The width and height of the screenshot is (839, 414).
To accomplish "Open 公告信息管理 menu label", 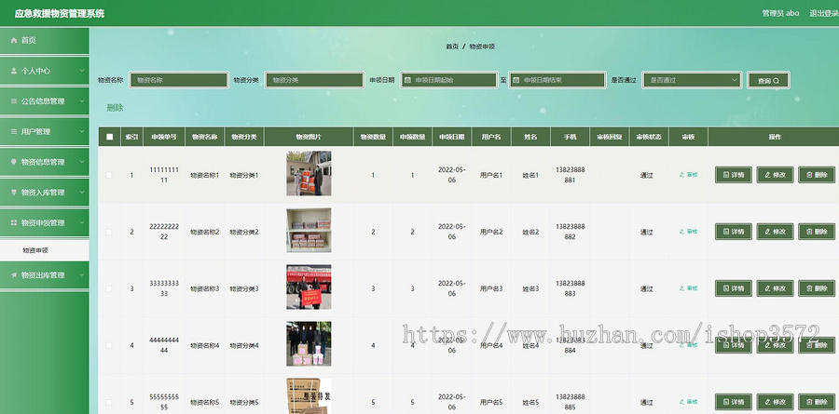I will tap(43, 101).
